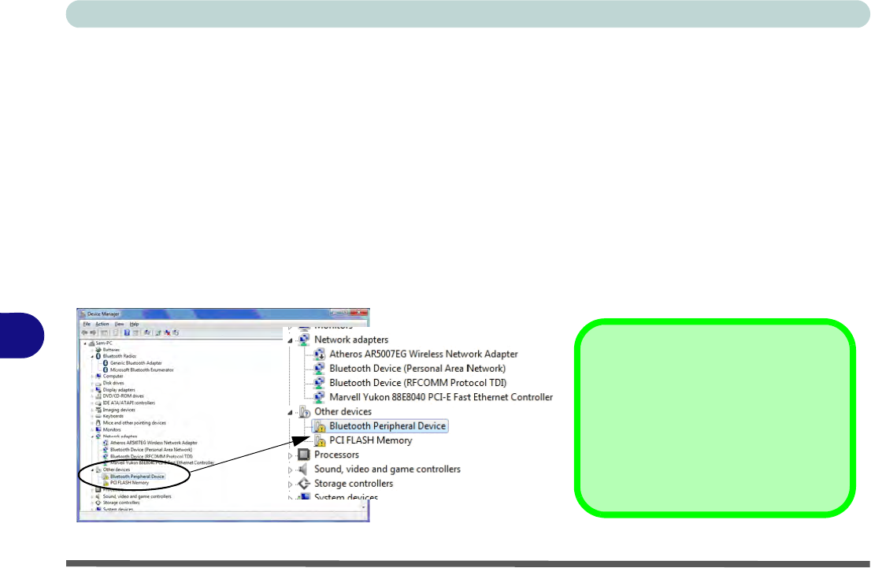Click the Computer category in small tree
The image size is (871, 568).
click(x=113, y=377)
